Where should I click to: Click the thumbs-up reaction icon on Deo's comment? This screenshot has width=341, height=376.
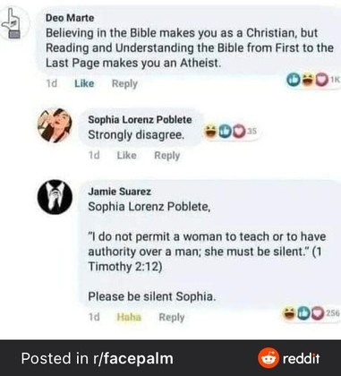293,80
